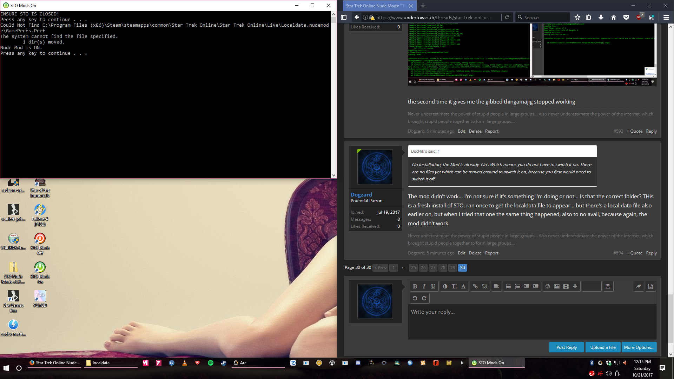Insert a smiley via the emoticon icon
The width and height of the screenshot is (674, 379).
(x=548, y=286)
